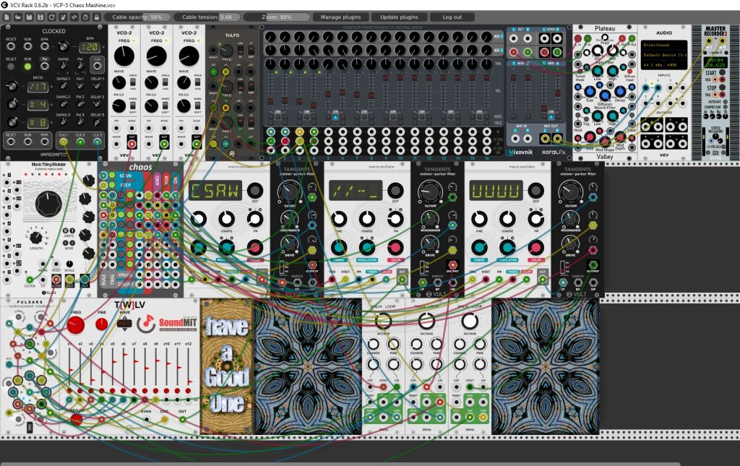The image size is (740, 466).
Task: Click the Diffusion knob on Plateau
Action: 605,96
